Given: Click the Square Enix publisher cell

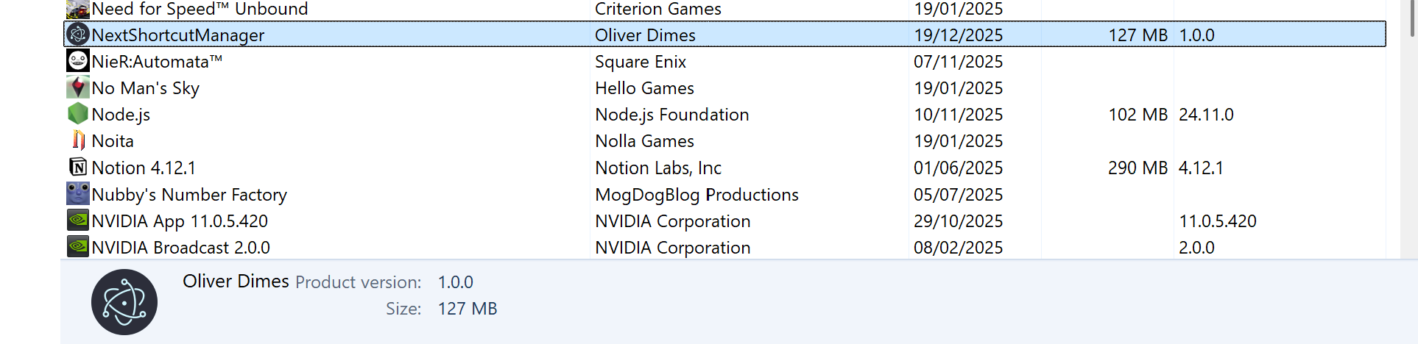Looking at the screenshot, I should tap(641, 62).
